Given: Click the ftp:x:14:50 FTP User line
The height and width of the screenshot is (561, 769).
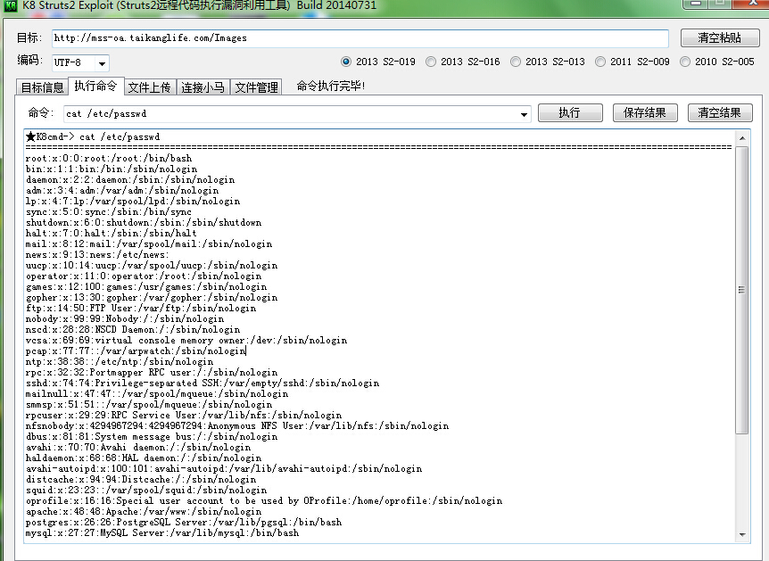Looking at the screenshot, I should 141,309.
